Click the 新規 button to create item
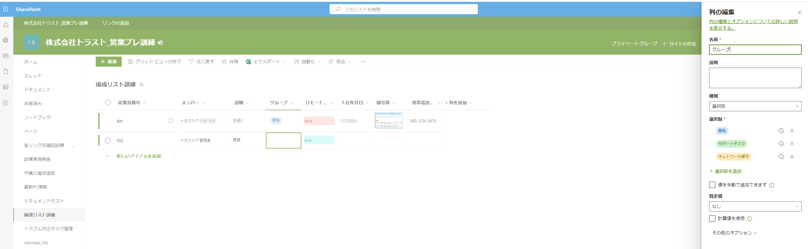This screenshot has width=808, height=249. 109,62
